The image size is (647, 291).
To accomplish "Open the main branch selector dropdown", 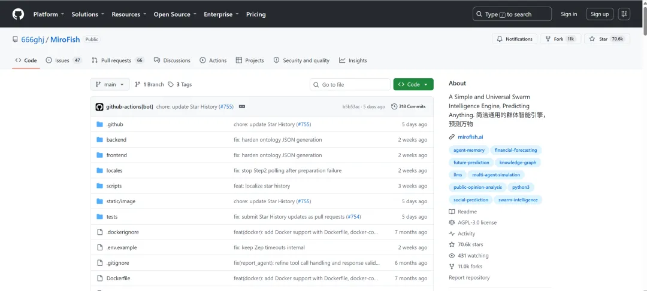I will 110,84.
